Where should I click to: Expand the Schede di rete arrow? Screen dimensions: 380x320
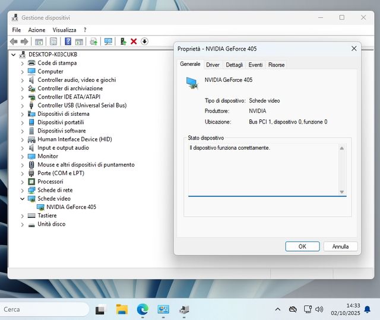coord(23,191)
